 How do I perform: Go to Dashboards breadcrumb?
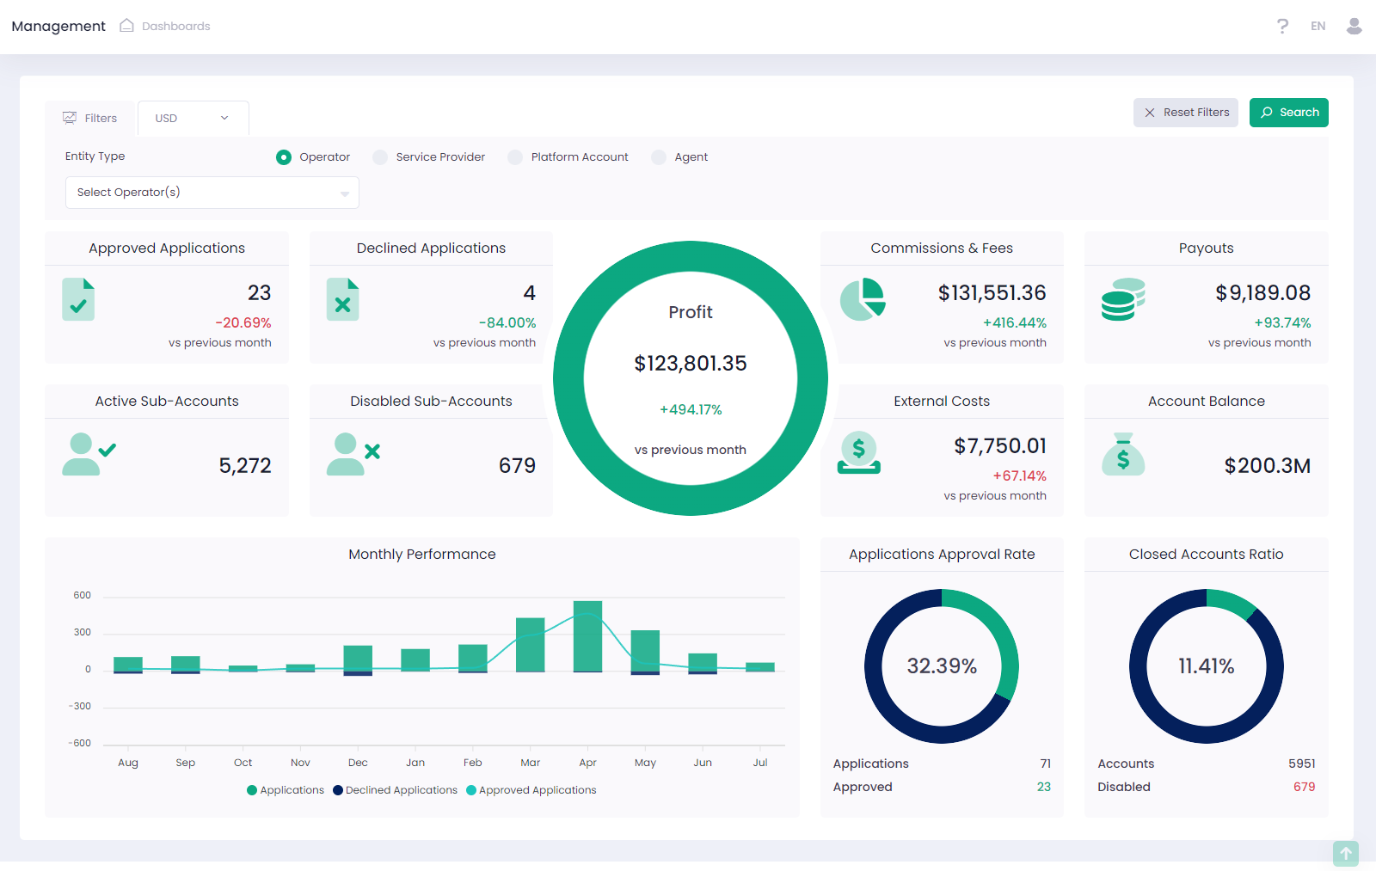[x=175, y=26]
